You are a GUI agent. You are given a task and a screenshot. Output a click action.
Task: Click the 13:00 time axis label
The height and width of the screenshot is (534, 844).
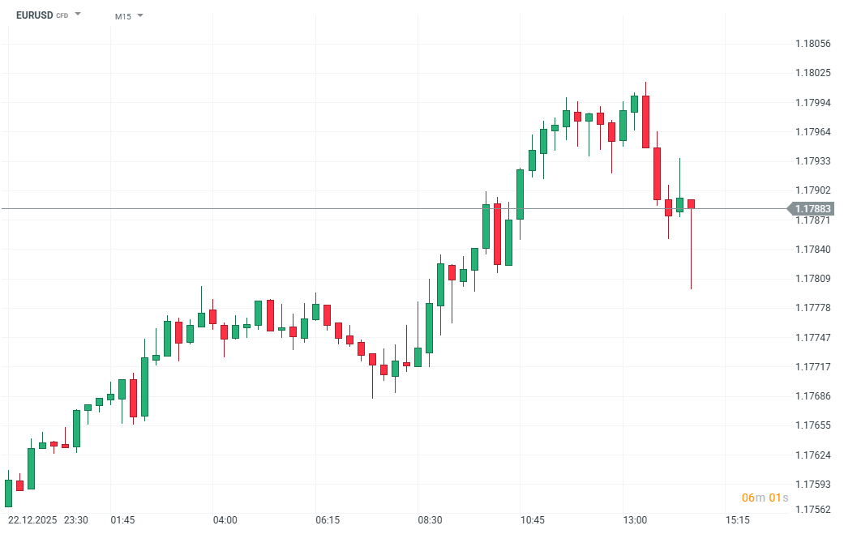[635, 519]
